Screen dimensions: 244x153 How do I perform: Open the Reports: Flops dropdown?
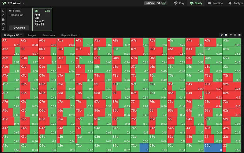[71, 35]
